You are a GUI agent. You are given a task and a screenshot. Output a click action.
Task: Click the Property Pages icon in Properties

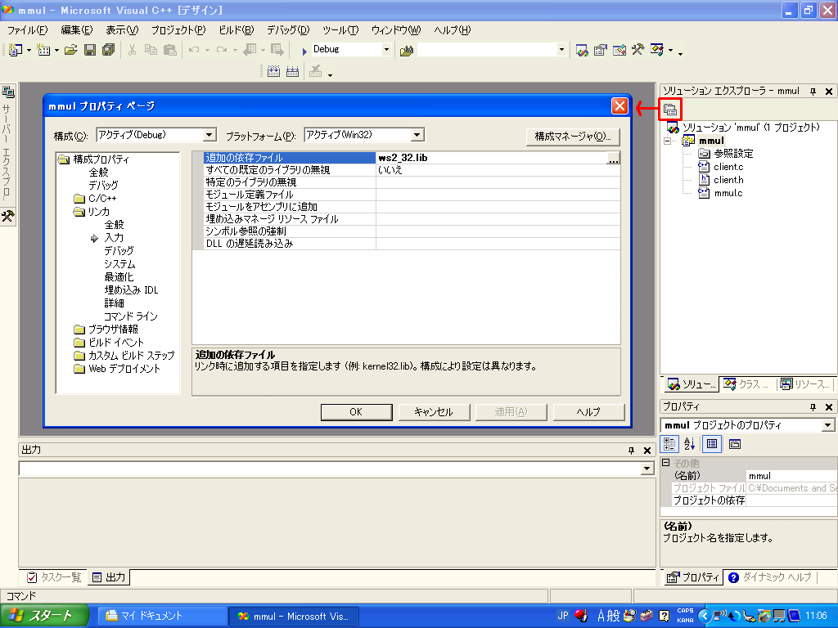tap(735, 444)
